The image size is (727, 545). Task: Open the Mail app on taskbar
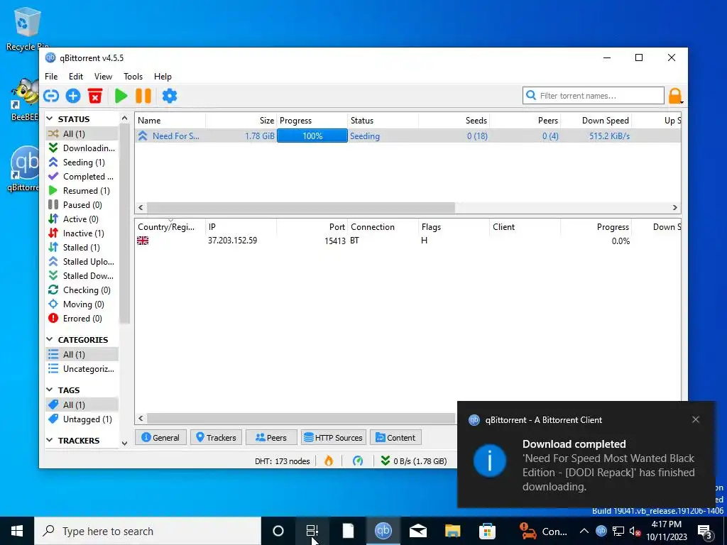pyautogui.click(x=417, y=531)
